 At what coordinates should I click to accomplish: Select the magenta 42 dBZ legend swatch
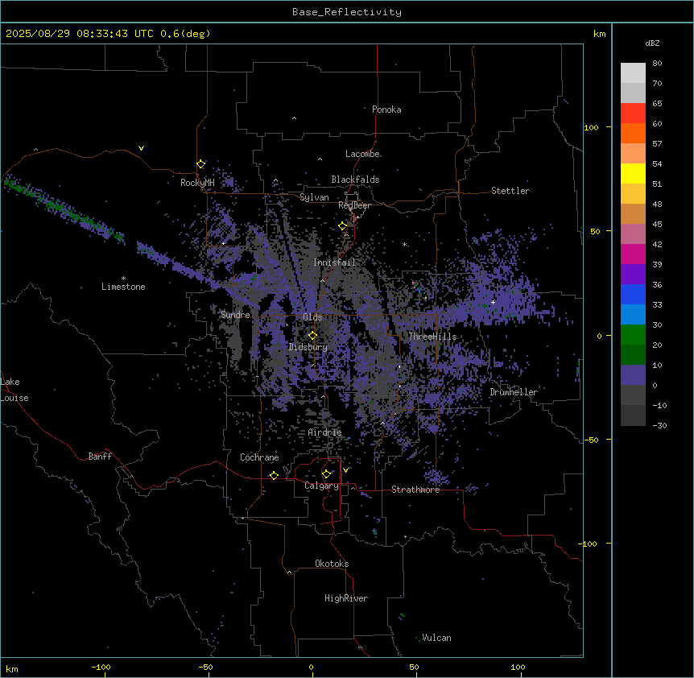(x=633, y=254)
